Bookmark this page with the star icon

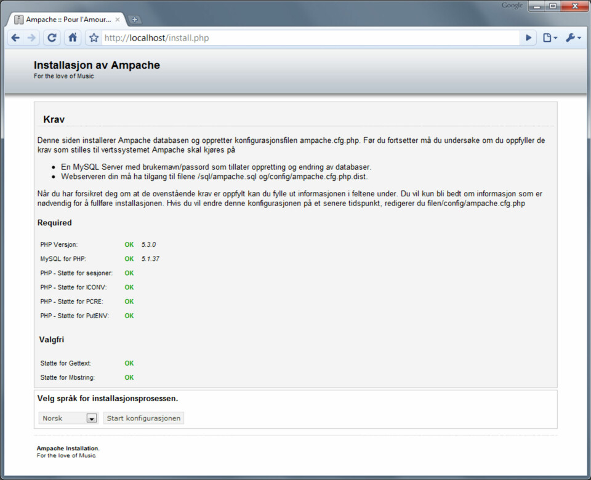click(x=94, y=38)
